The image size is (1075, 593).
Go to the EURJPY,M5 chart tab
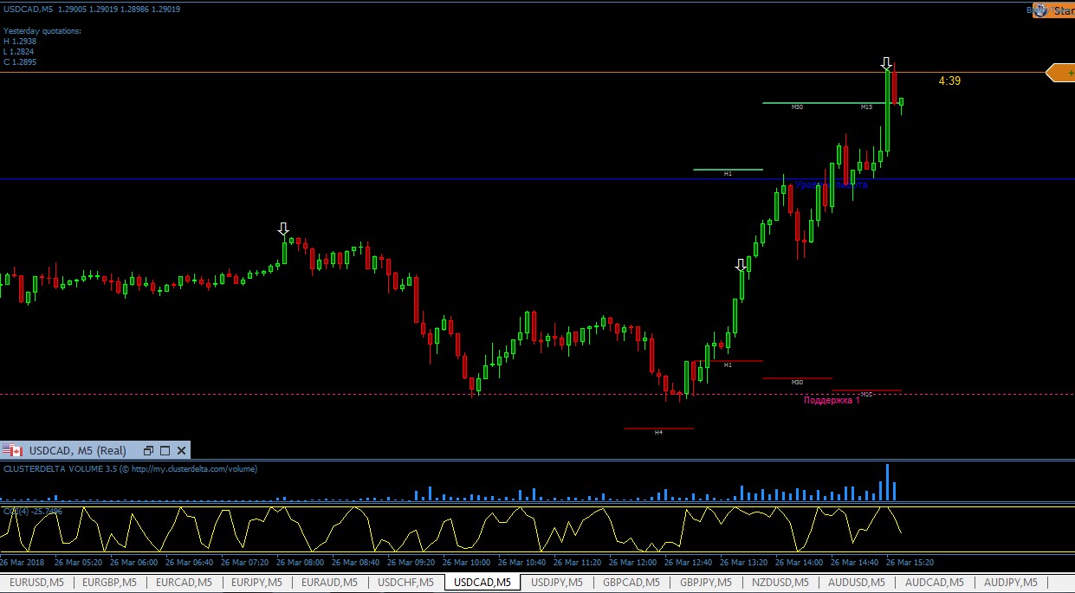pyautogui.click(x=258, y=583)
